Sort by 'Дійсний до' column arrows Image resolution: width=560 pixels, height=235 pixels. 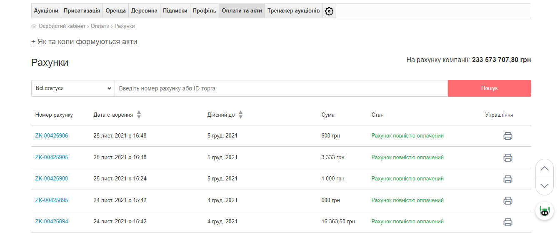(x=240, y=115)
